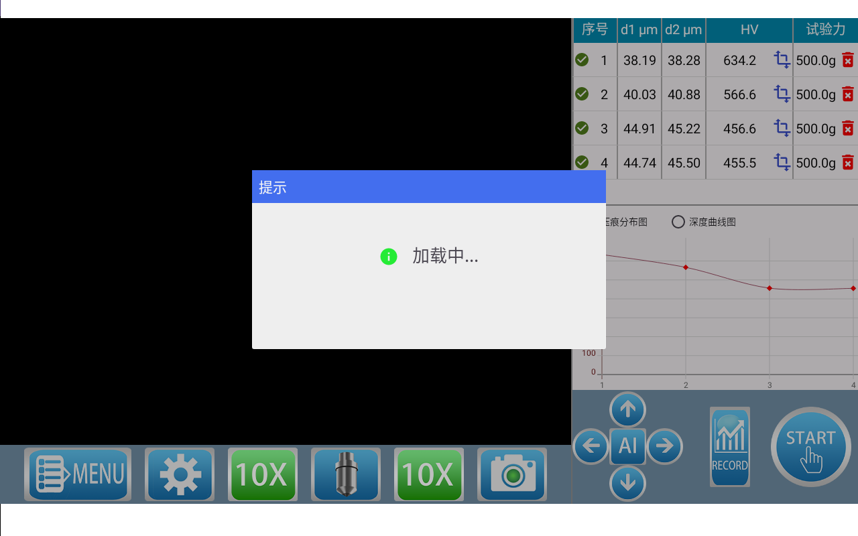Open crop measurement icon for row 2
The height and width of the screenshot is (536, 858).
pos(782,94)
